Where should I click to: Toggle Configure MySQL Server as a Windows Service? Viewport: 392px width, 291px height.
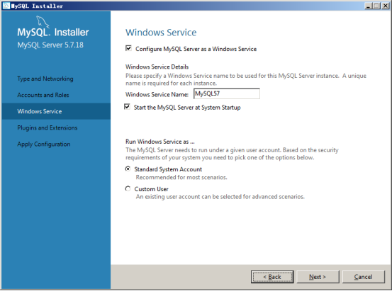click(128, 48)
